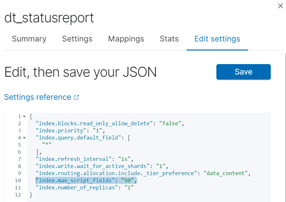Save the edited JSON settings
This screenshot has height=202, width=286.
coord(243,72)
